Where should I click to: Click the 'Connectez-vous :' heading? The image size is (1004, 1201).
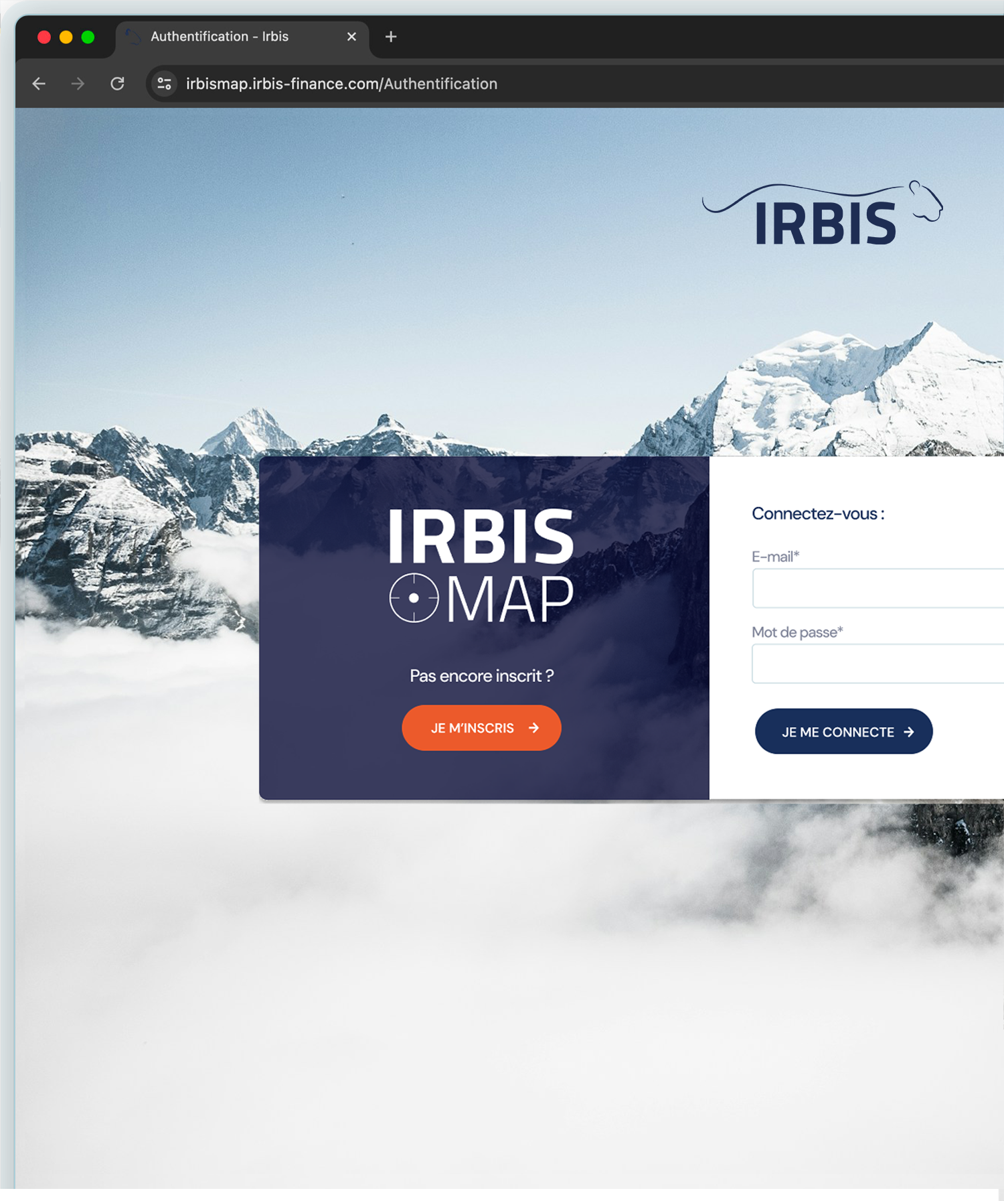[x=818, y=514]
